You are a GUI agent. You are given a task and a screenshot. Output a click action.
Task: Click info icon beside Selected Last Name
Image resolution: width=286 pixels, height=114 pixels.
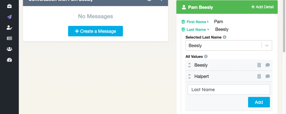click(x=225, y=37)
